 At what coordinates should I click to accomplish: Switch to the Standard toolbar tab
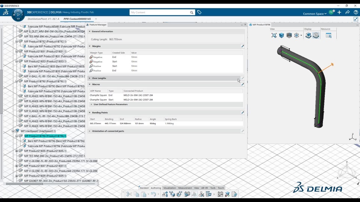[x=144, y=188]
